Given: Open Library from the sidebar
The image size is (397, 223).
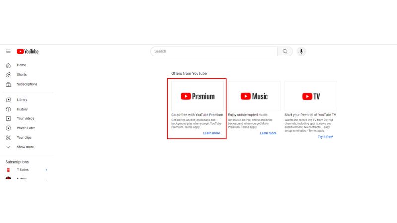Looking at the screenshot, I should (22, 100).
